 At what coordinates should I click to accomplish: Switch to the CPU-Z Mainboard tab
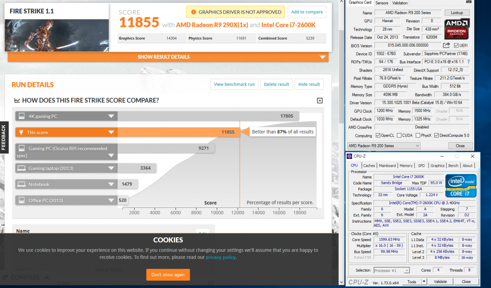tap(387, 165)
